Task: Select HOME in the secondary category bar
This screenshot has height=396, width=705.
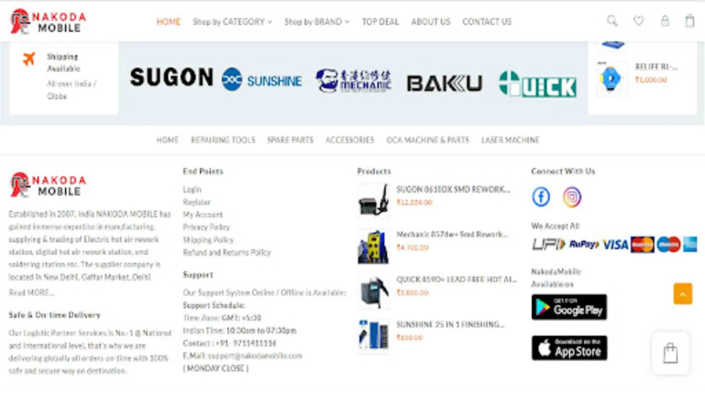Action: pos(167,140)
